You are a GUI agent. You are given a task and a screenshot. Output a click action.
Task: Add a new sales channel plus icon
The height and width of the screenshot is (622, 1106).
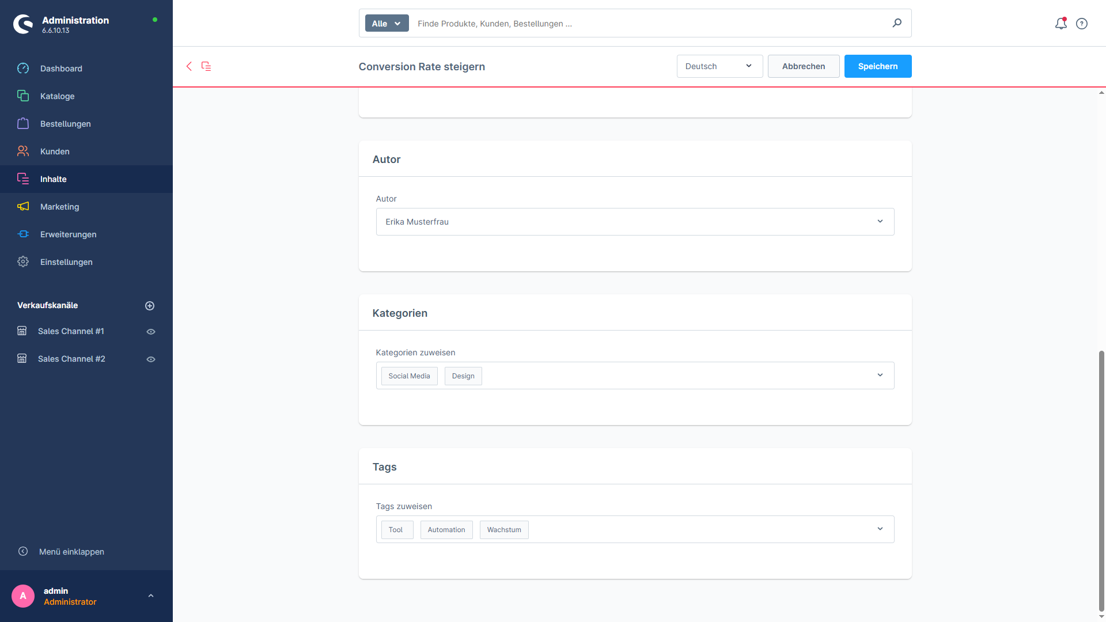point(150,306)
